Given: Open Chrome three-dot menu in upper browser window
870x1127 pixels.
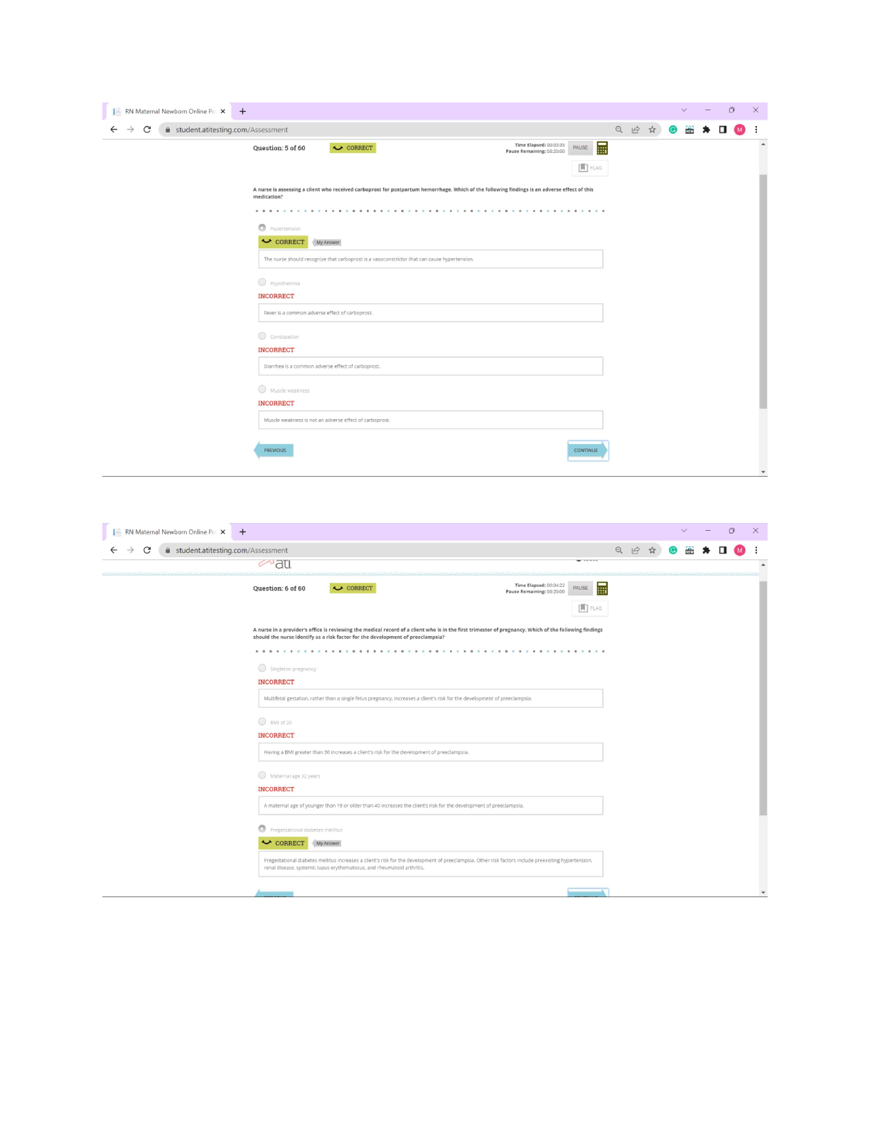Looking at the screenshot, I should pyautogui.click(x=756, y=129).
